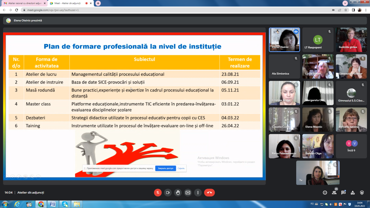Image resolution: width=370 pixels, height=208 pixels.
Task: Open a new browser tab
Action: pyautogui.click(x=98, y=3)
